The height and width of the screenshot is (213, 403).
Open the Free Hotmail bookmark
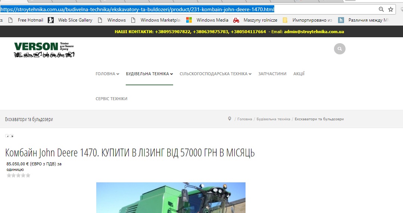tap(30, 20)
